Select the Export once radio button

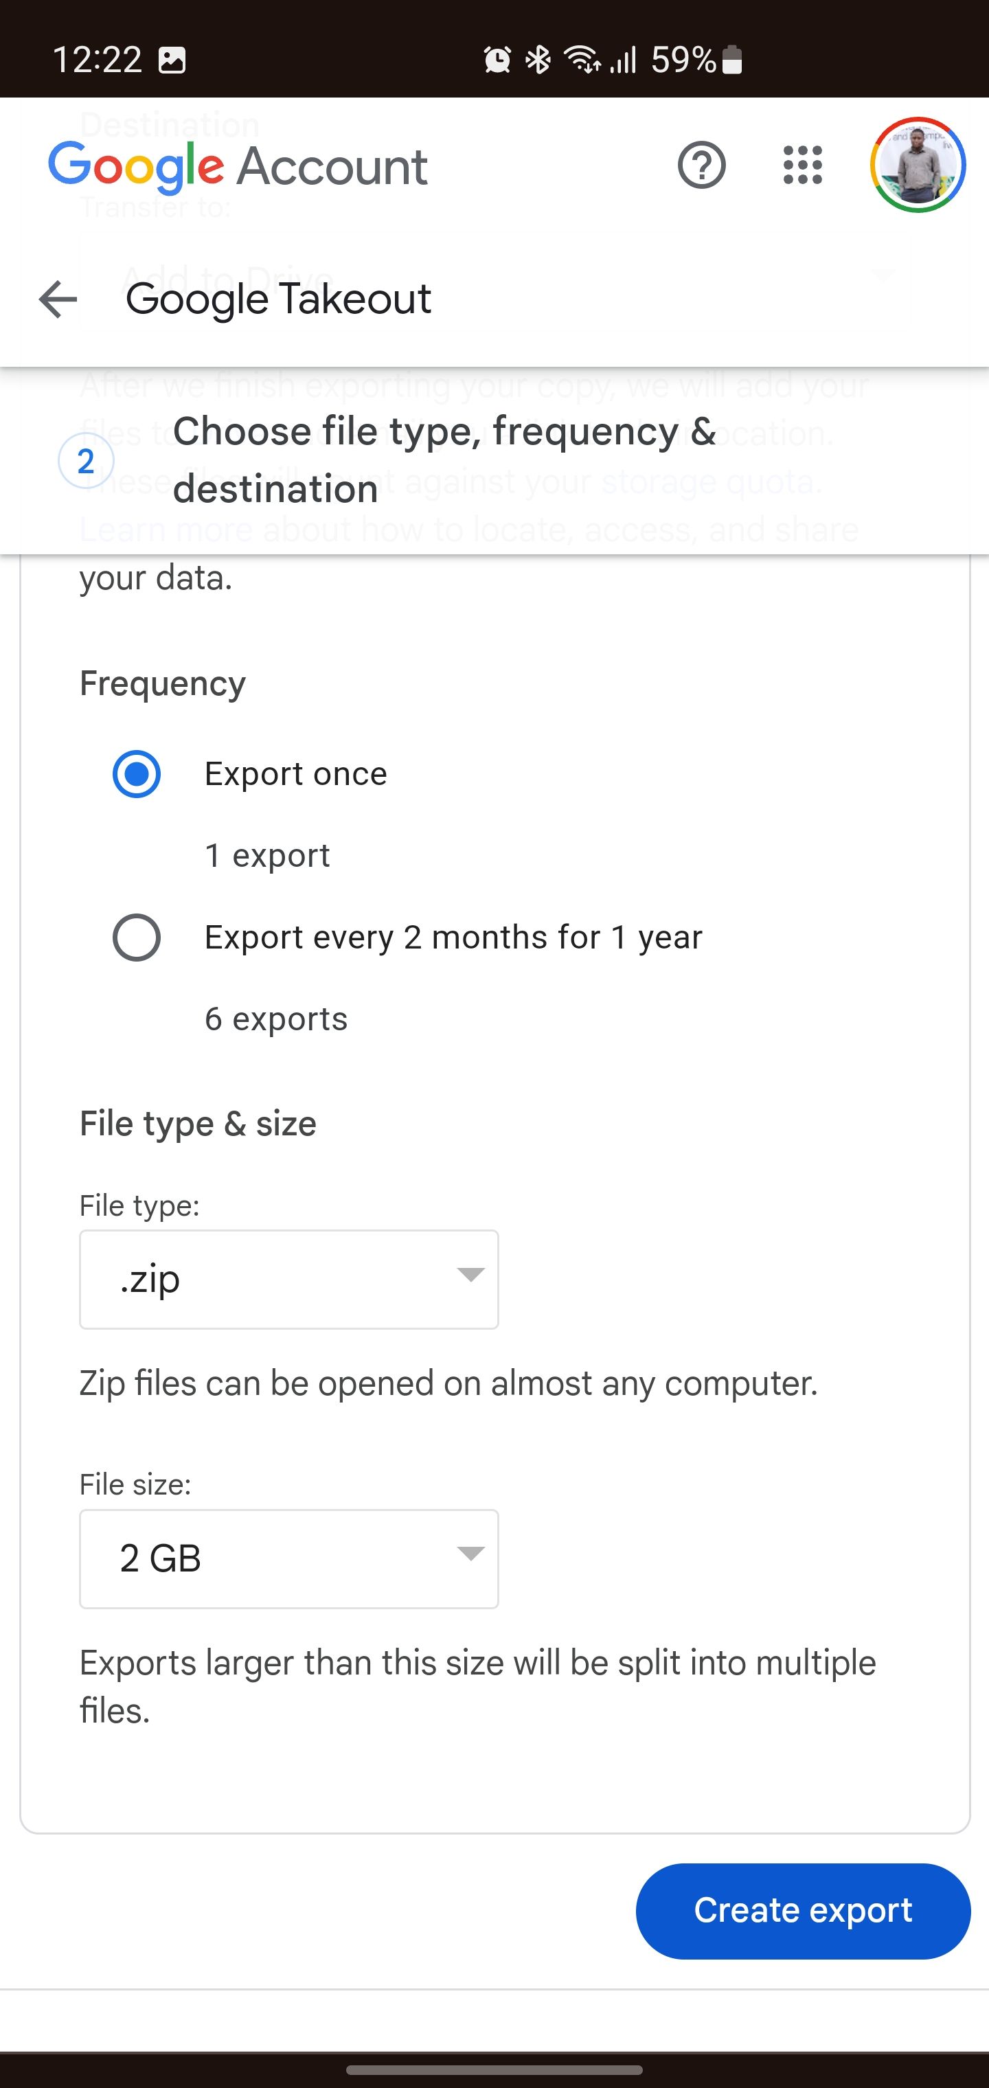[136, 774]
